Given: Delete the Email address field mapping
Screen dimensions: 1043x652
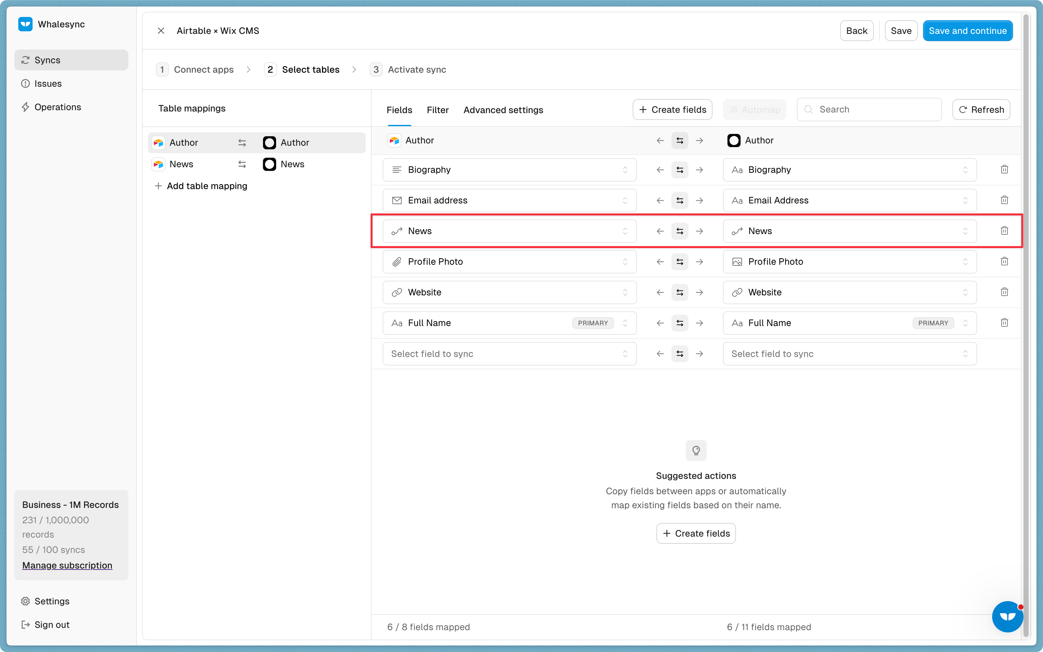Looking at the screenshot, I should click(1004, 200).
